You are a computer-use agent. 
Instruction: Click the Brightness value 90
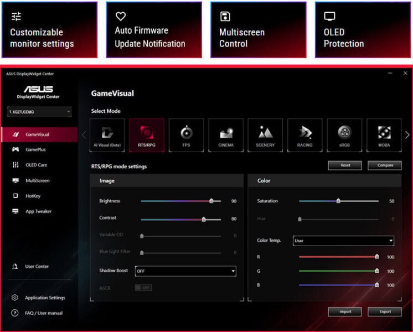234,201
